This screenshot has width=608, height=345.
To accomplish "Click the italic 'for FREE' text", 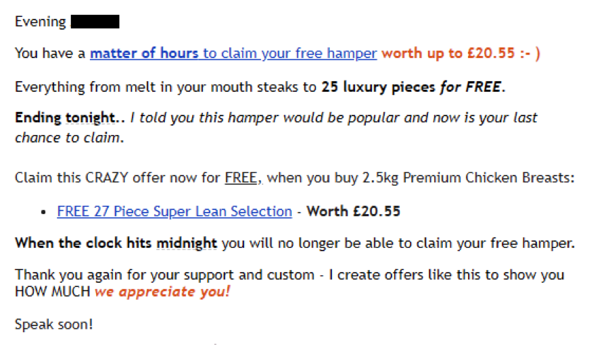I will point(470,87).
